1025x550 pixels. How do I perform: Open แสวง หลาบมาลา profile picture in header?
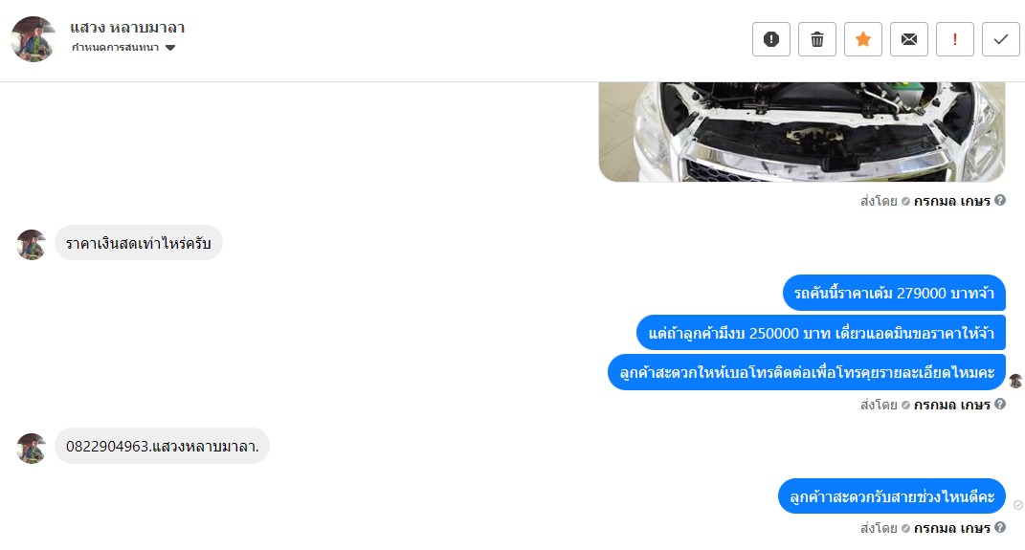(x=33, y=39)
